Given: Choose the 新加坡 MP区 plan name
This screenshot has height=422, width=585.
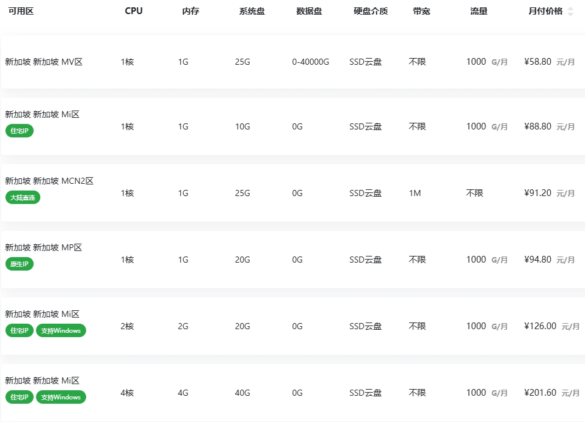Looking at the screenshot, I should [x=43, y=247].
